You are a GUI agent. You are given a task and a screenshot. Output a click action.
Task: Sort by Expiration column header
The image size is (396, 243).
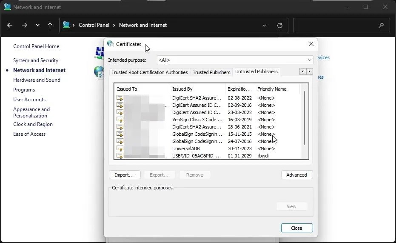click(240, 89)
